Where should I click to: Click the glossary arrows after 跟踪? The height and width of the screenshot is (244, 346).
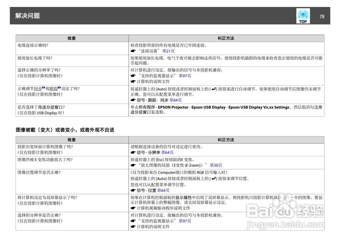59,88
